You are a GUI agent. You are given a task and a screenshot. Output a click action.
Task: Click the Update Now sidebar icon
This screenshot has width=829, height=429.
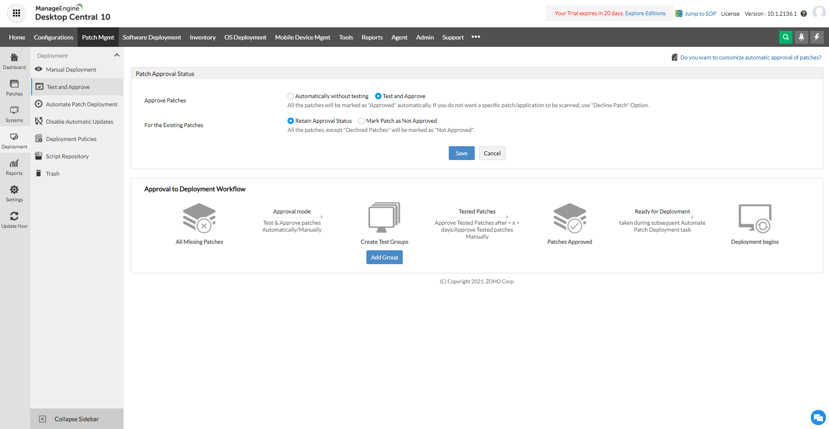point(14,219)
